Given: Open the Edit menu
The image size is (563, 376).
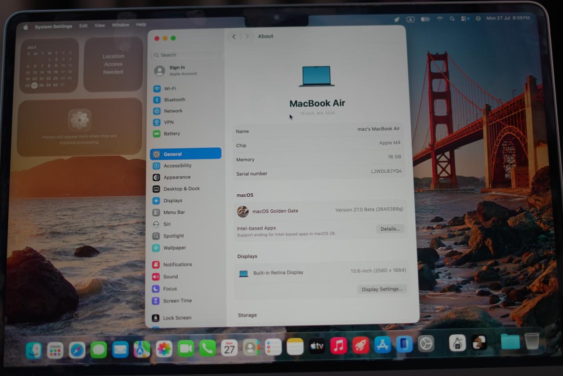Looking at the screenshot, I should 83,26.
